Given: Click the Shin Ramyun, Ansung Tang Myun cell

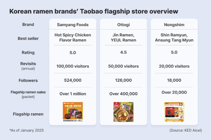Looking at the screenshot, I should [174, 38].
